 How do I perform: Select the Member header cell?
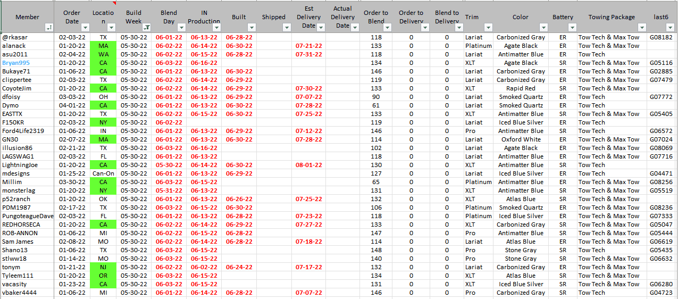[27, 17]
